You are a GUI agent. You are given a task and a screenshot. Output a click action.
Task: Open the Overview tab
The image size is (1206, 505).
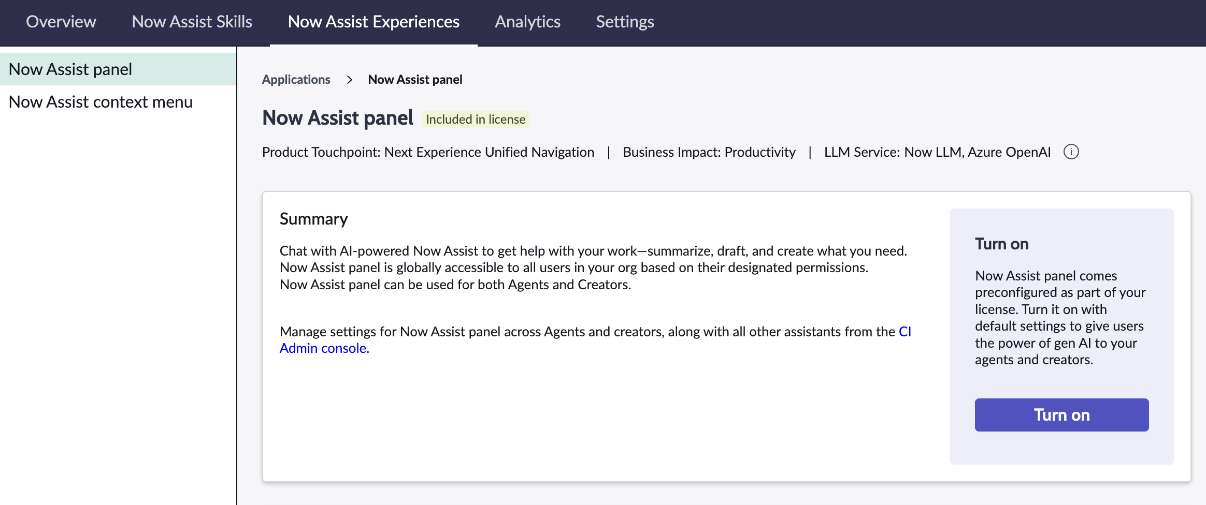61,22
